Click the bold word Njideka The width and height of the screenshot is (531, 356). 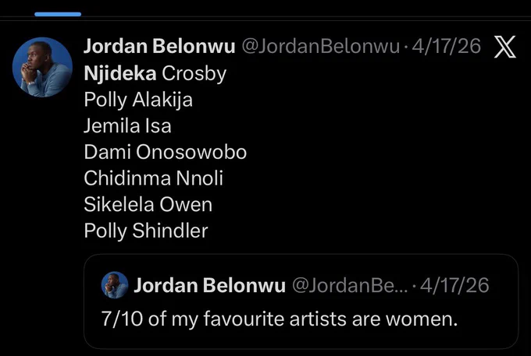pyautogui.click(x=120, y=73)
